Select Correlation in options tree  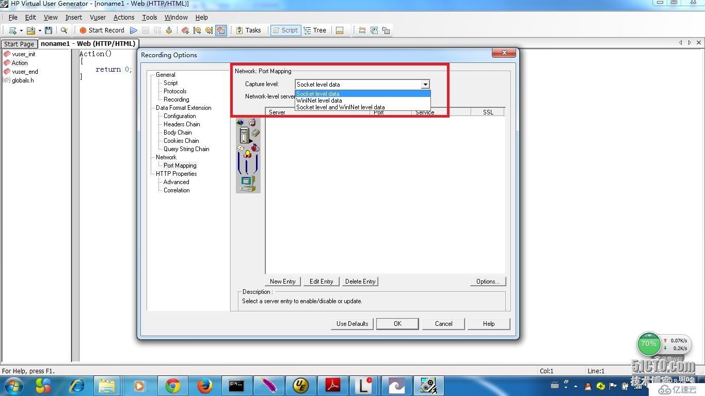pos(177,190)
